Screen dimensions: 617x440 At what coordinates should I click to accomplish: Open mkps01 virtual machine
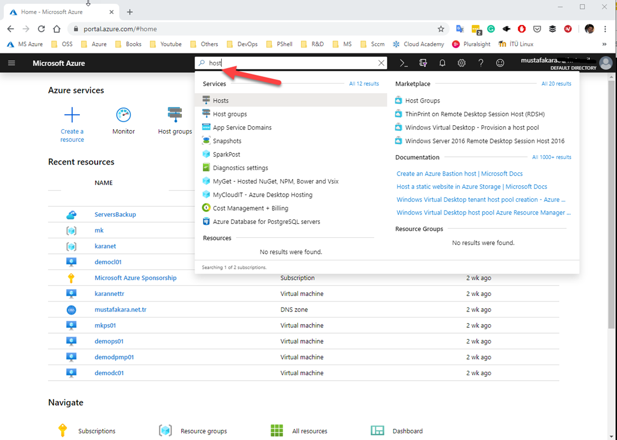tap(105, 325)
